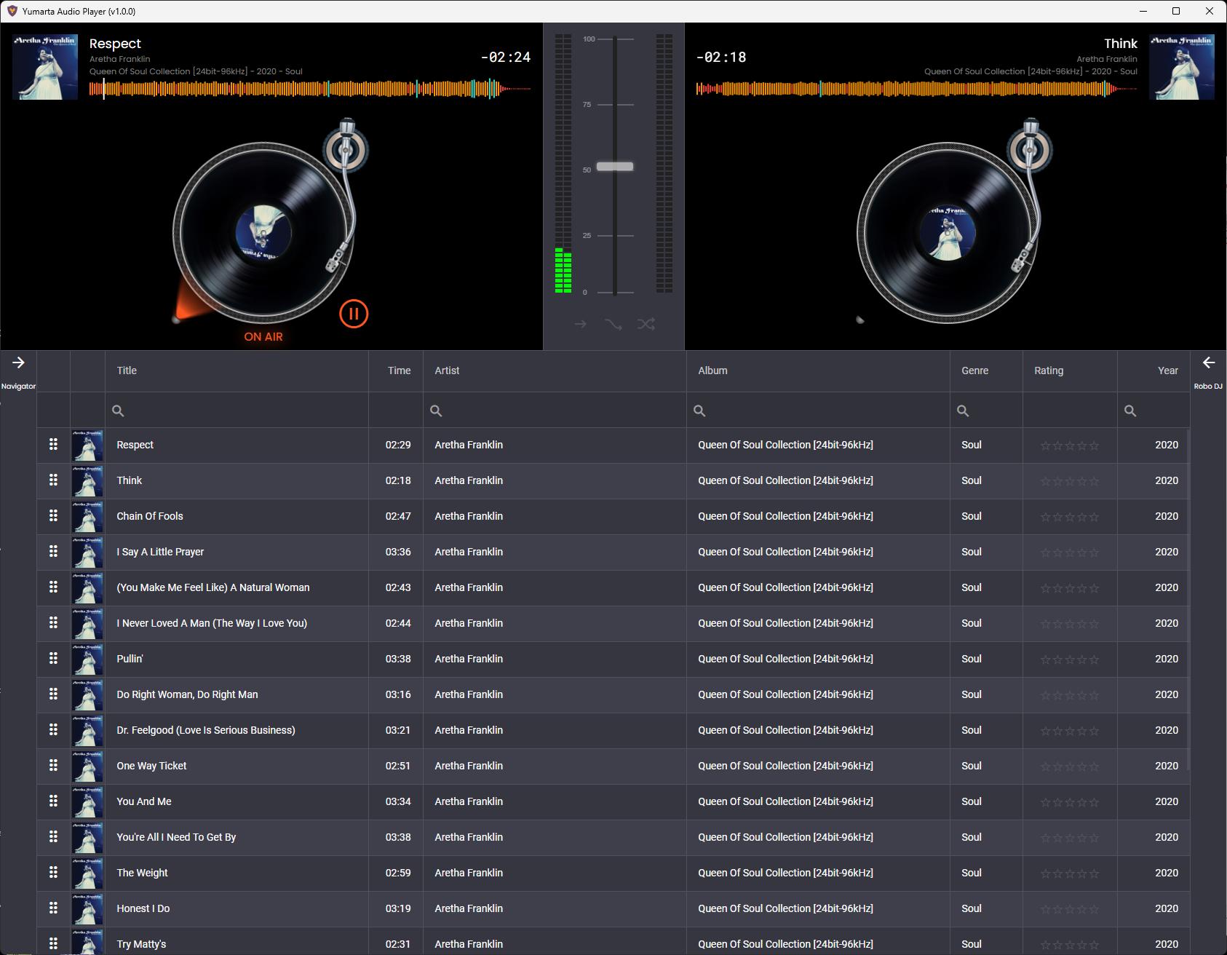The image size is (1227, 955).
Task: Select the You And Me track title
Action: tap(144, 801)
